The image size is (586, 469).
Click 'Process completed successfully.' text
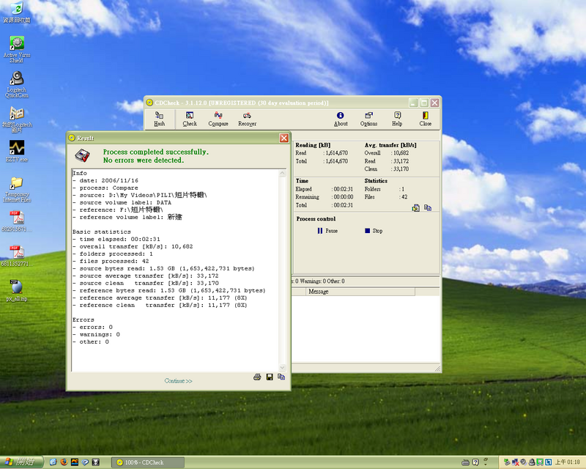(x=156, y=152)
